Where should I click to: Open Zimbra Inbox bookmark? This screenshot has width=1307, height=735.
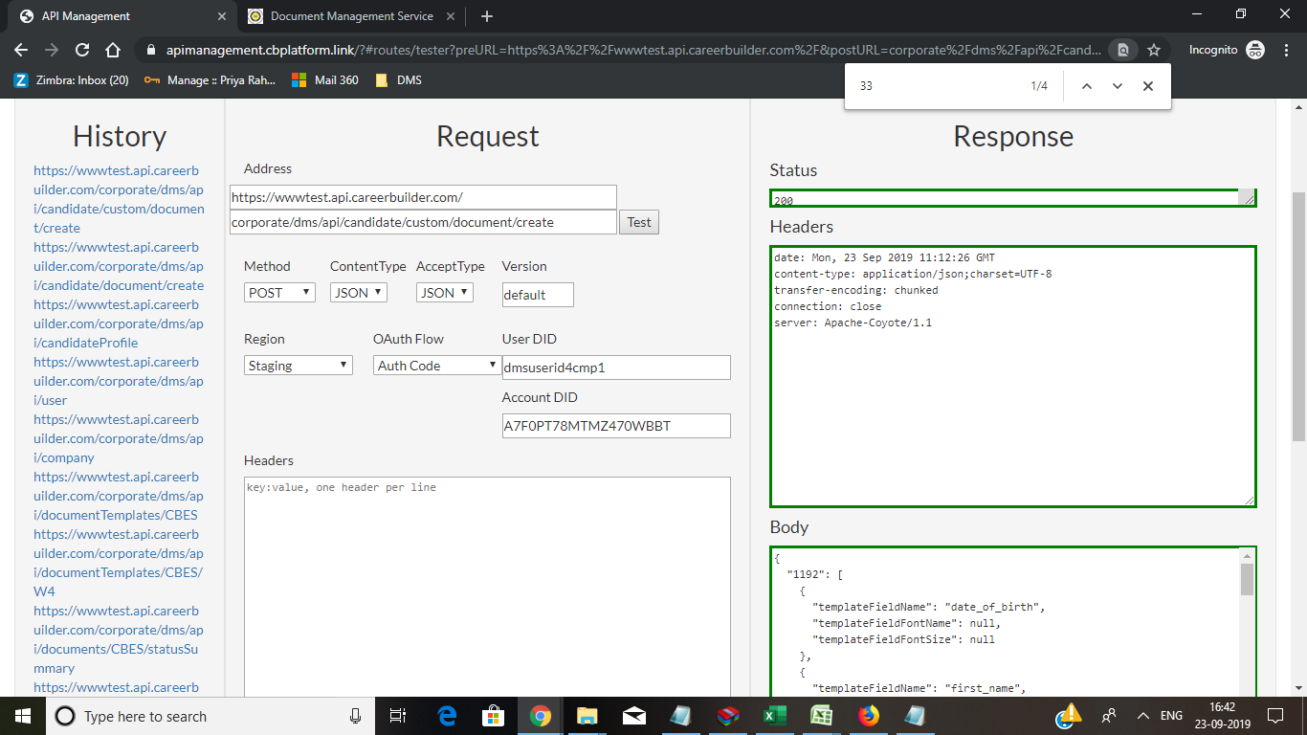(x=72, y=80)
